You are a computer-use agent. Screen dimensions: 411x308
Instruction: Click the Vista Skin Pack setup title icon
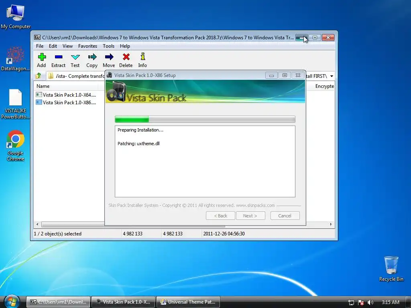click(109, 75)
